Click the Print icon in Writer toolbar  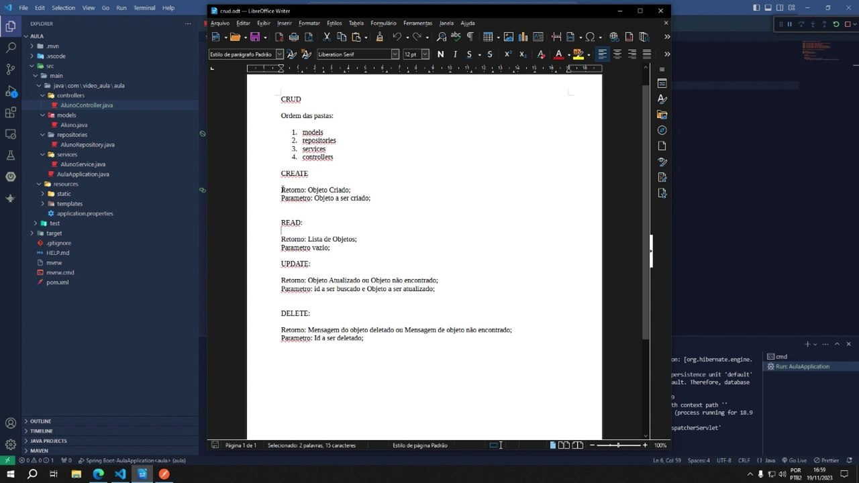(293, 37)
